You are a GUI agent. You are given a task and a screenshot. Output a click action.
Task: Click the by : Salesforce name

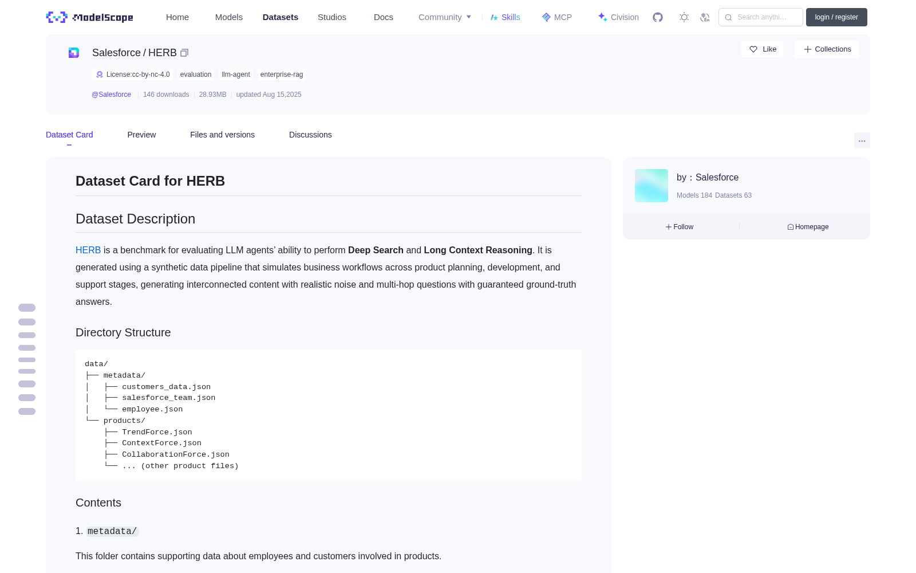(x=708, y=178)
